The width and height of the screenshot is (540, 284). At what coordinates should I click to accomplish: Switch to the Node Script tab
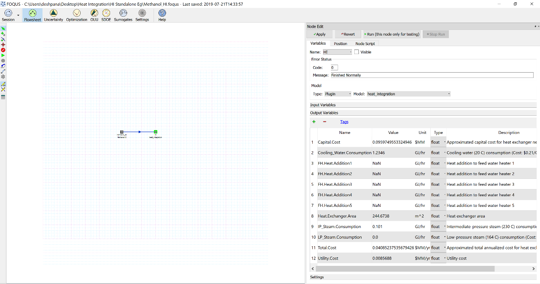(365, 43)
